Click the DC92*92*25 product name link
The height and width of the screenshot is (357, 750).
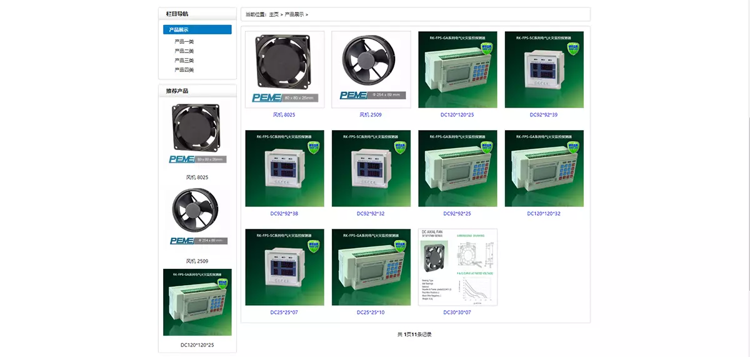(x=457, y=214)
